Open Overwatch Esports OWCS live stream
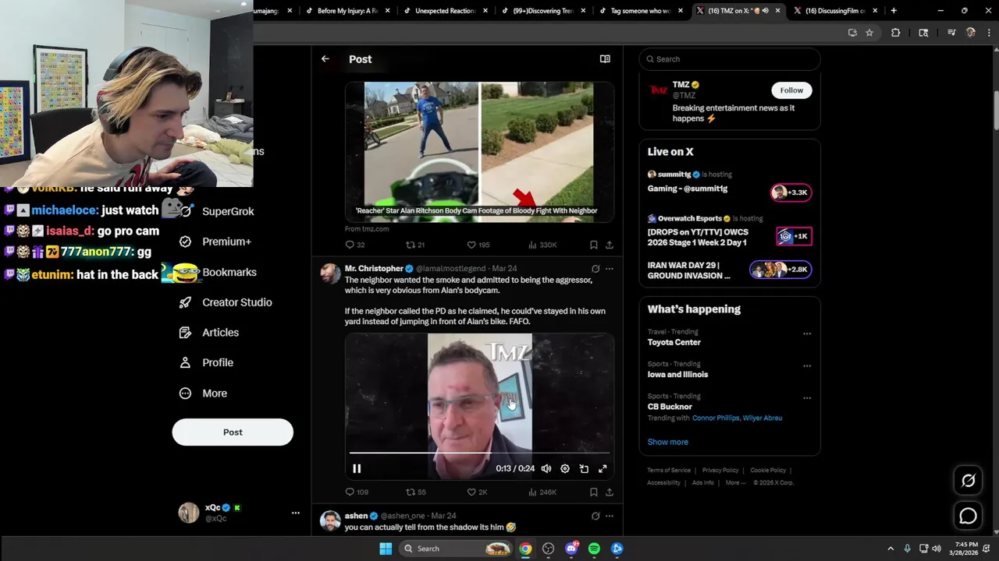 (729, 231)
